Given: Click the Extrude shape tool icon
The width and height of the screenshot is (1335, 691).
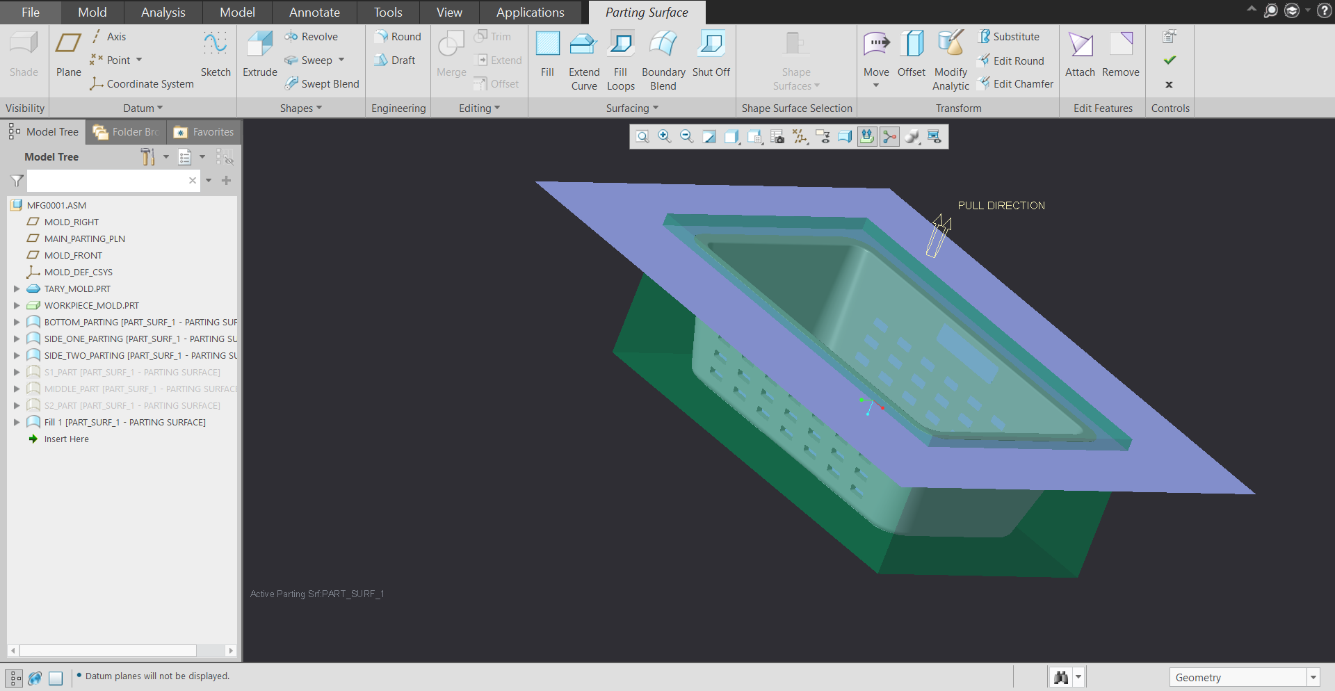Looking at the screenshot, I should coord(260,44).
